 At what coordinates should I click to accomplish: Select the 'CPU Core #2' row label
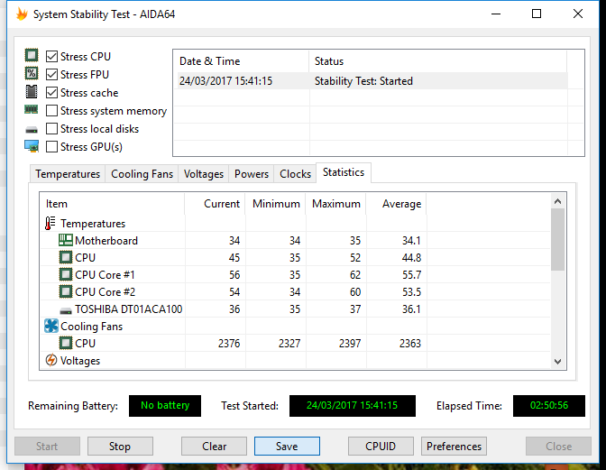106,291
